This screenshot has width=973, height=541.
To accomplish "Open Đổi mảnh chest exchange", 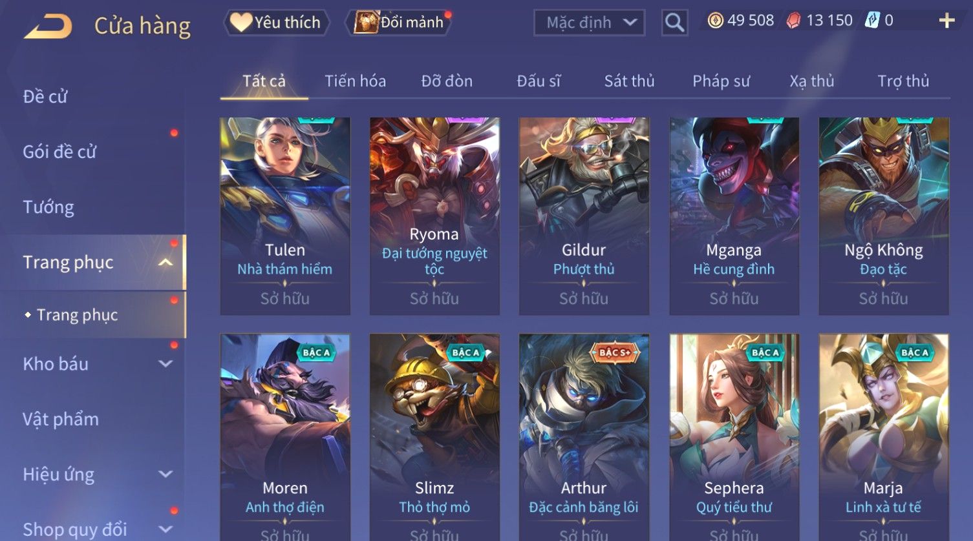I will click(x=400, y=23).
